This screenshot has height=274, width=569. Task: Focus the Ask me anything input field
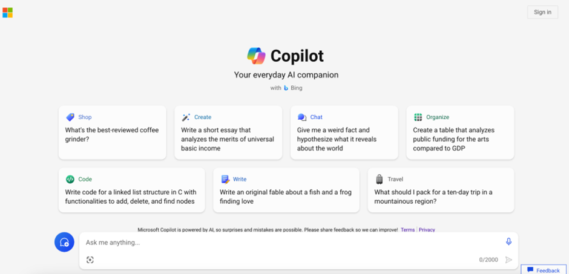pyautogui.click(x=291, y=243)
